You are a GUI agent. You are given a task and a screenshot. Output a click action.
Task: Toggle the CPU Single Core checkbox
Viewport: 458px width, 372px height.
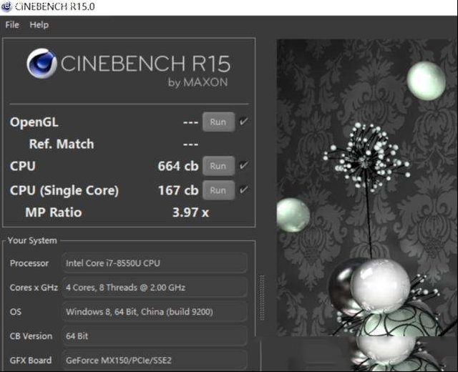coord(243,190)
